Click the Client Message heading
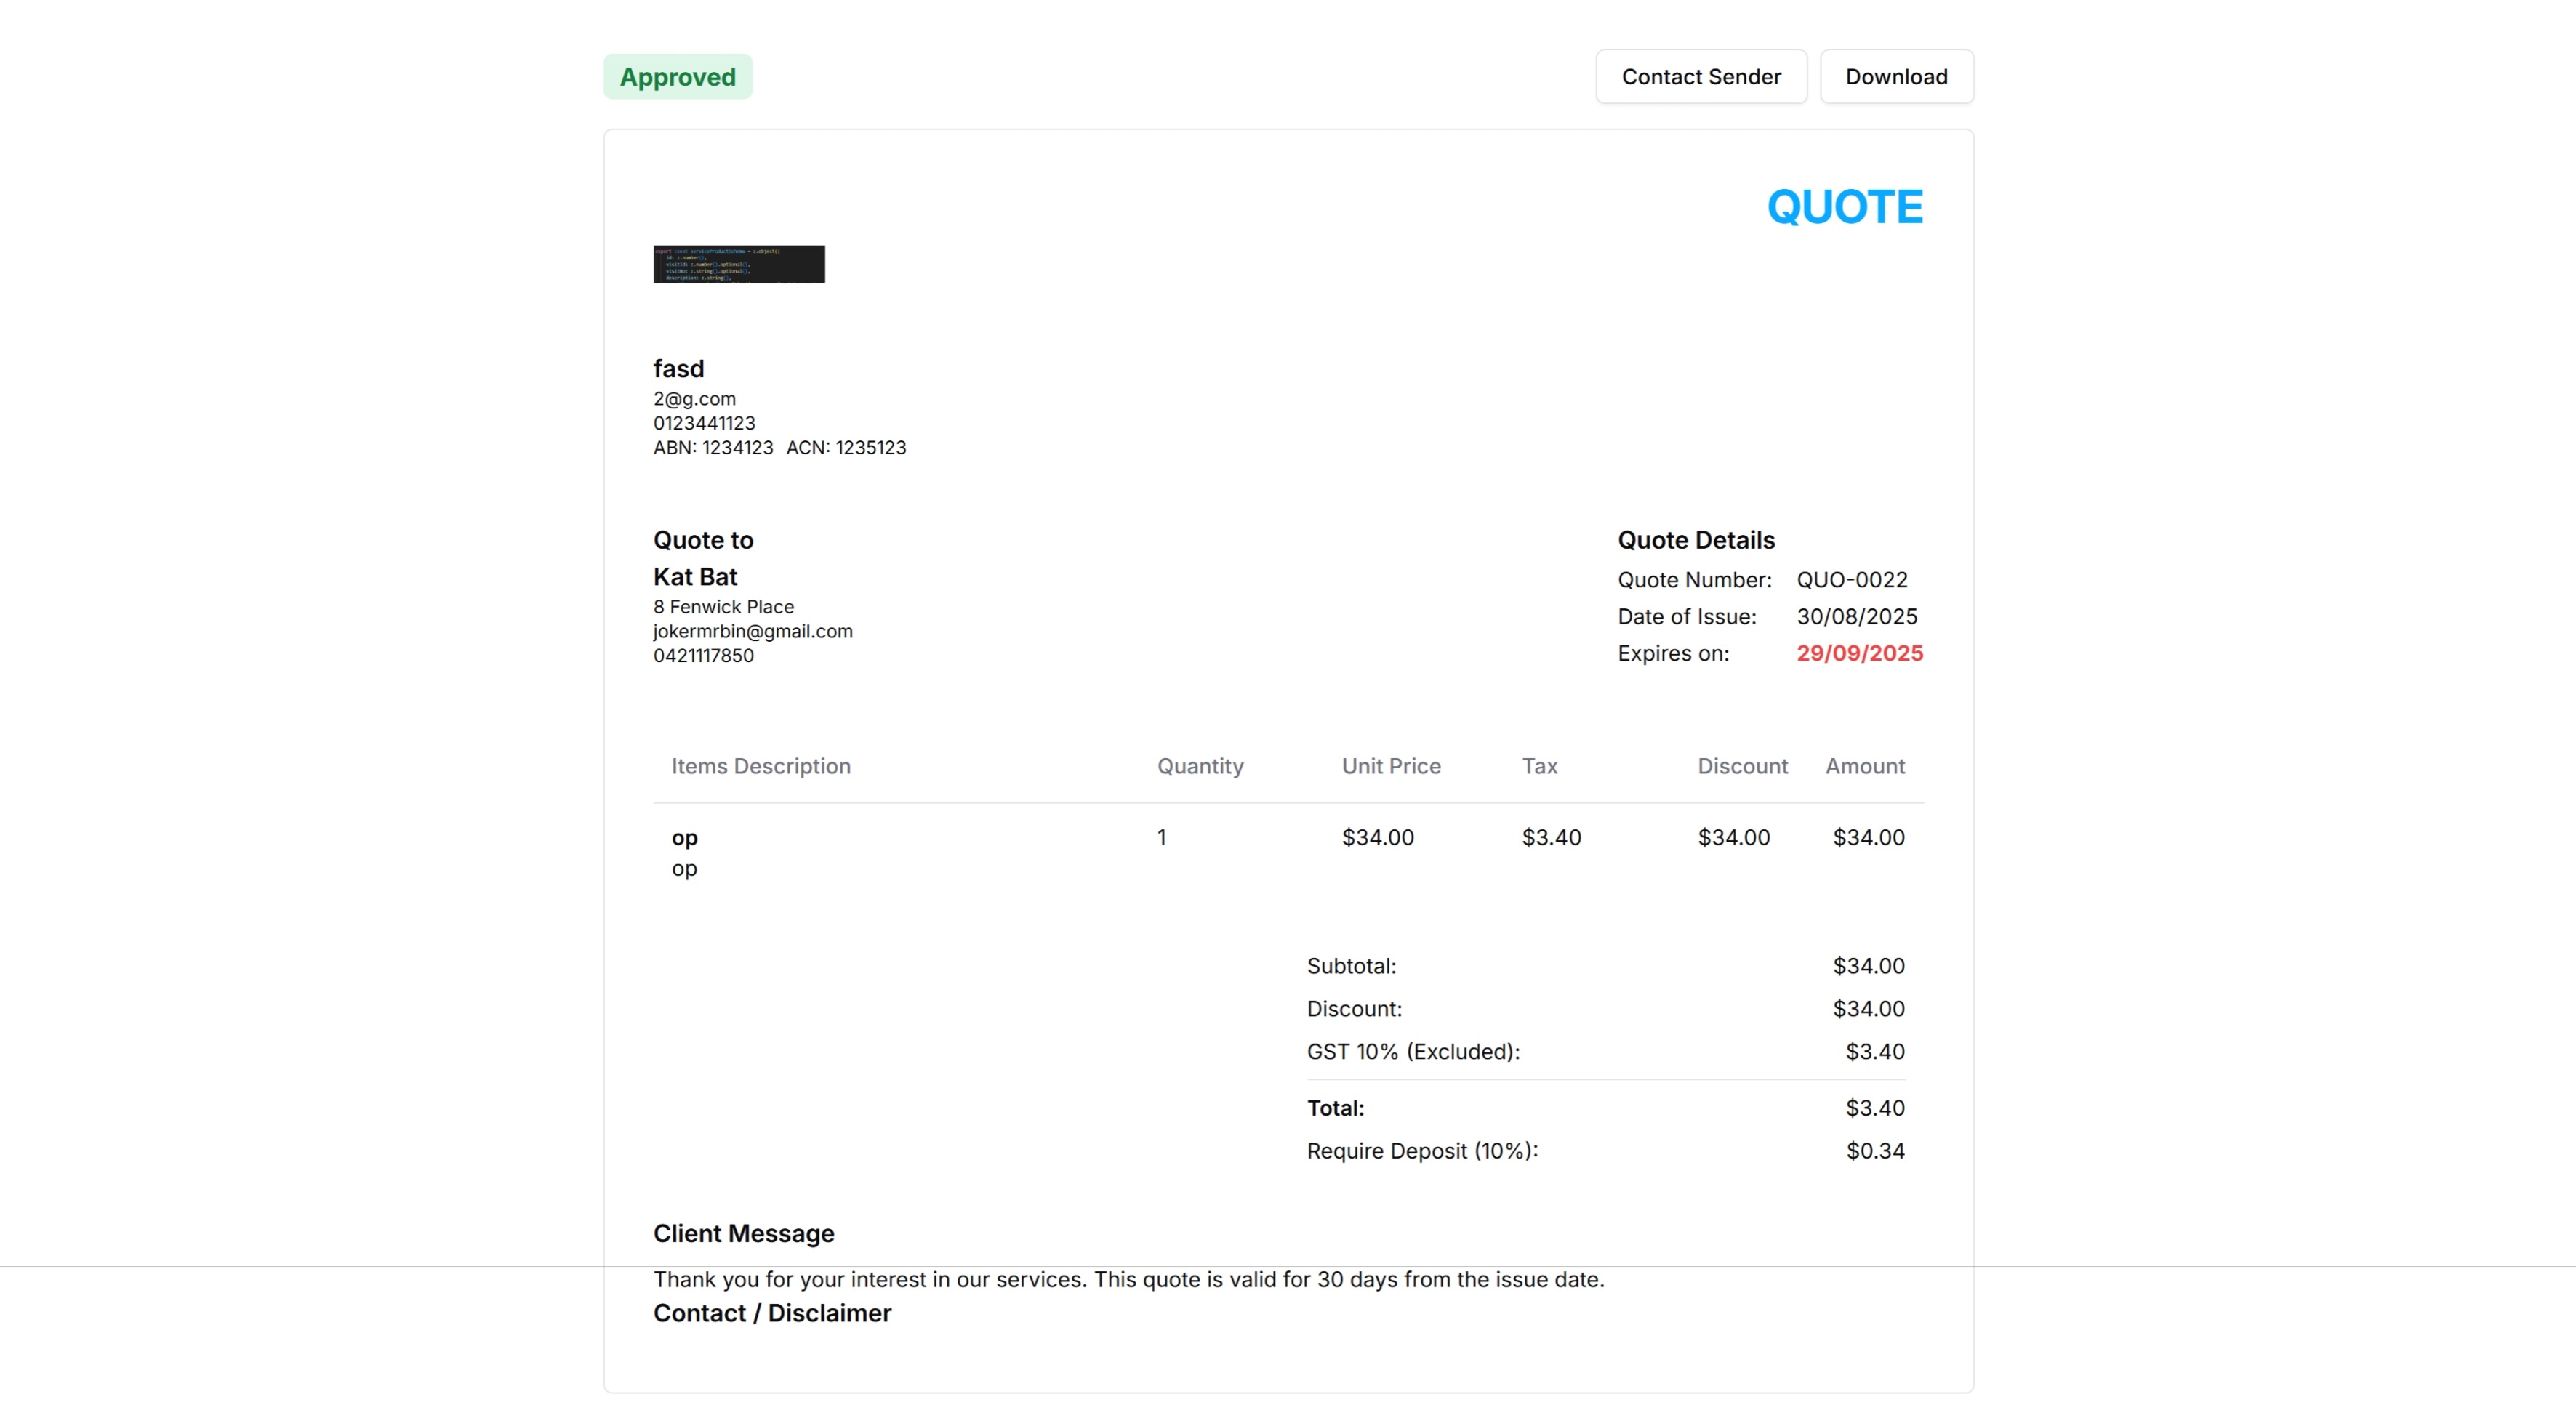The height and width of the screenshot is (1418, 2576). coord(743,1234)
